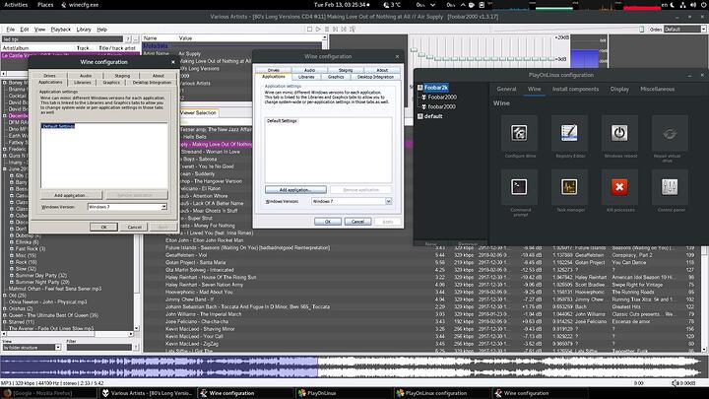Select Default Settings in center Wine configuration
Screen dimensions: 709x399
[282, 121]
